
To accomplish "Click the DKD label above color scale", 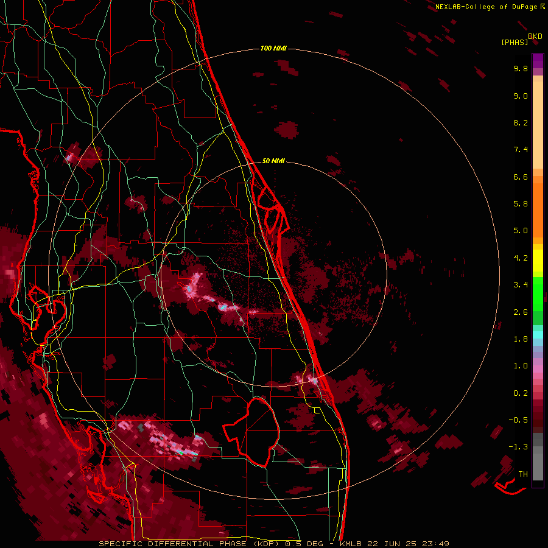I will click(535, 37).
